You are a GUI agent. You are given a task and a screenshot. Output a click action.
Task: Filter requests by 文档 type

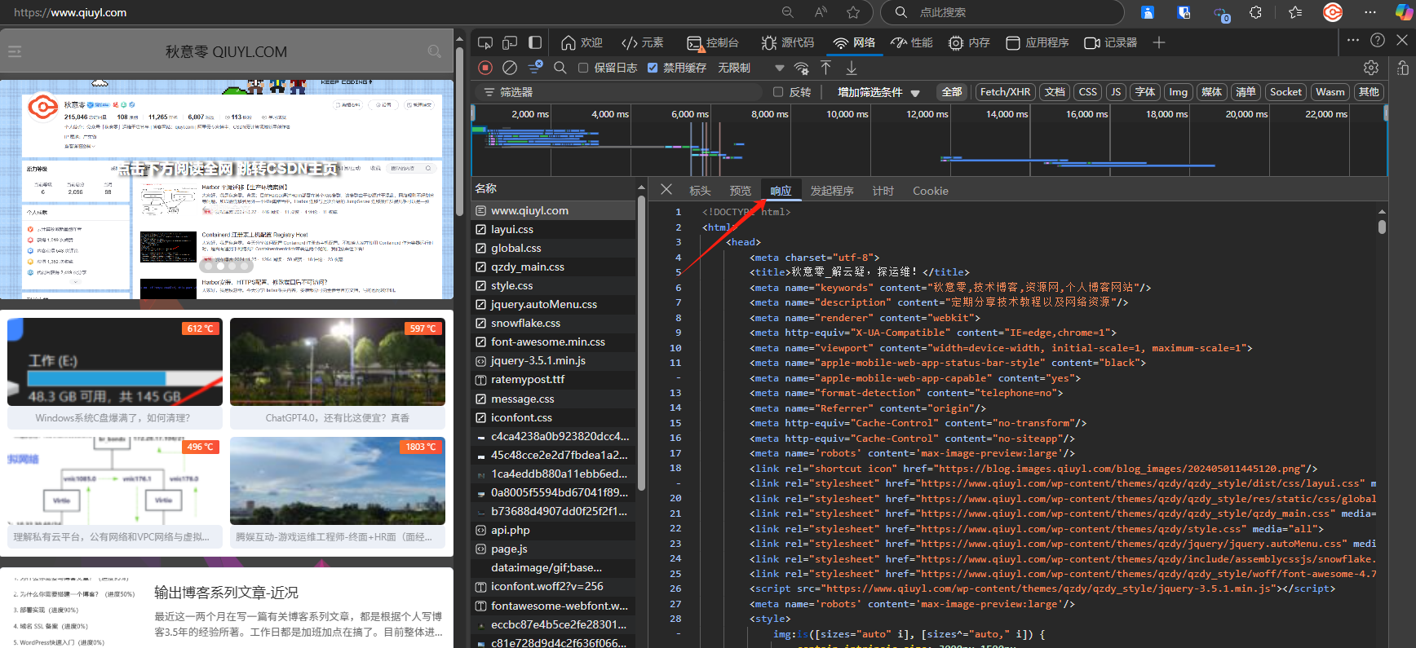(1055, 92)
